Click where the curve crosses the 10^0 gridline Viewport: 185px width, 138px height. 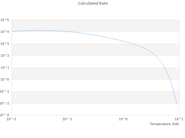(170, 80)
